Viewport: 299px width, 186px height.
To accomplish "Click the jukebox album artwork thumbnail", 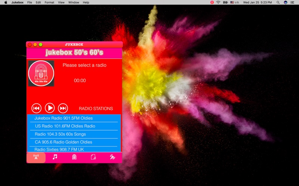I will tap(41, 73).
